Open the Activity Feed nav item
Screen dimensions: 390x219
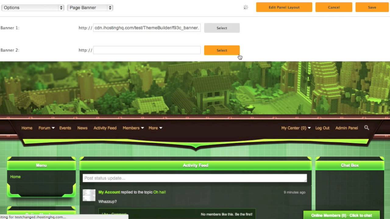coord(105,128)
